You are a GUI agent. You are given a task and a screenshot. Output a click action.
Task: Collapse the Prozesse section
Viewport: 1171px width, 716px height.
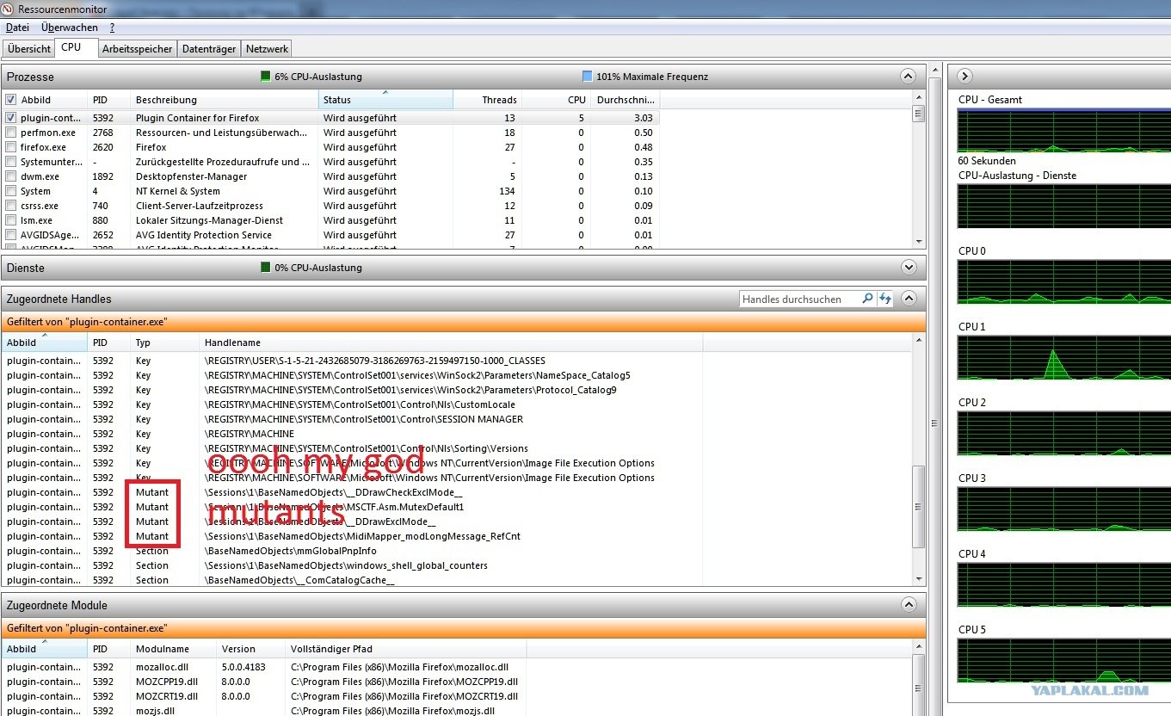909,77
